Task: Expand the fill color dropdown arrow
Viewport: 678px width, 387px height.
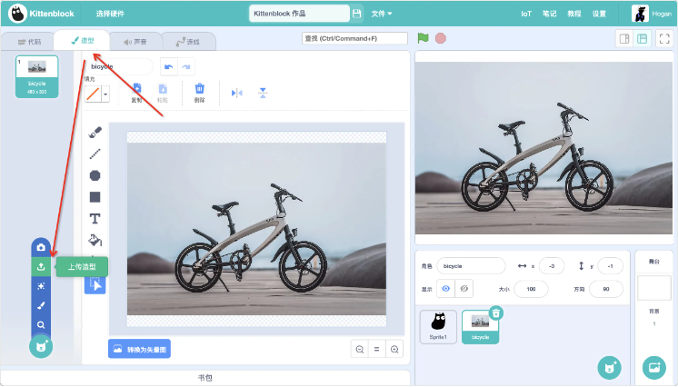Action: pyautogui.click(x=105, y=94)
